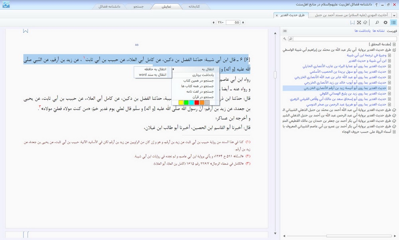Open the جابر بن عبد الله الأنصاري entry
The image size is (399, 240).
(x=340, y=77)
